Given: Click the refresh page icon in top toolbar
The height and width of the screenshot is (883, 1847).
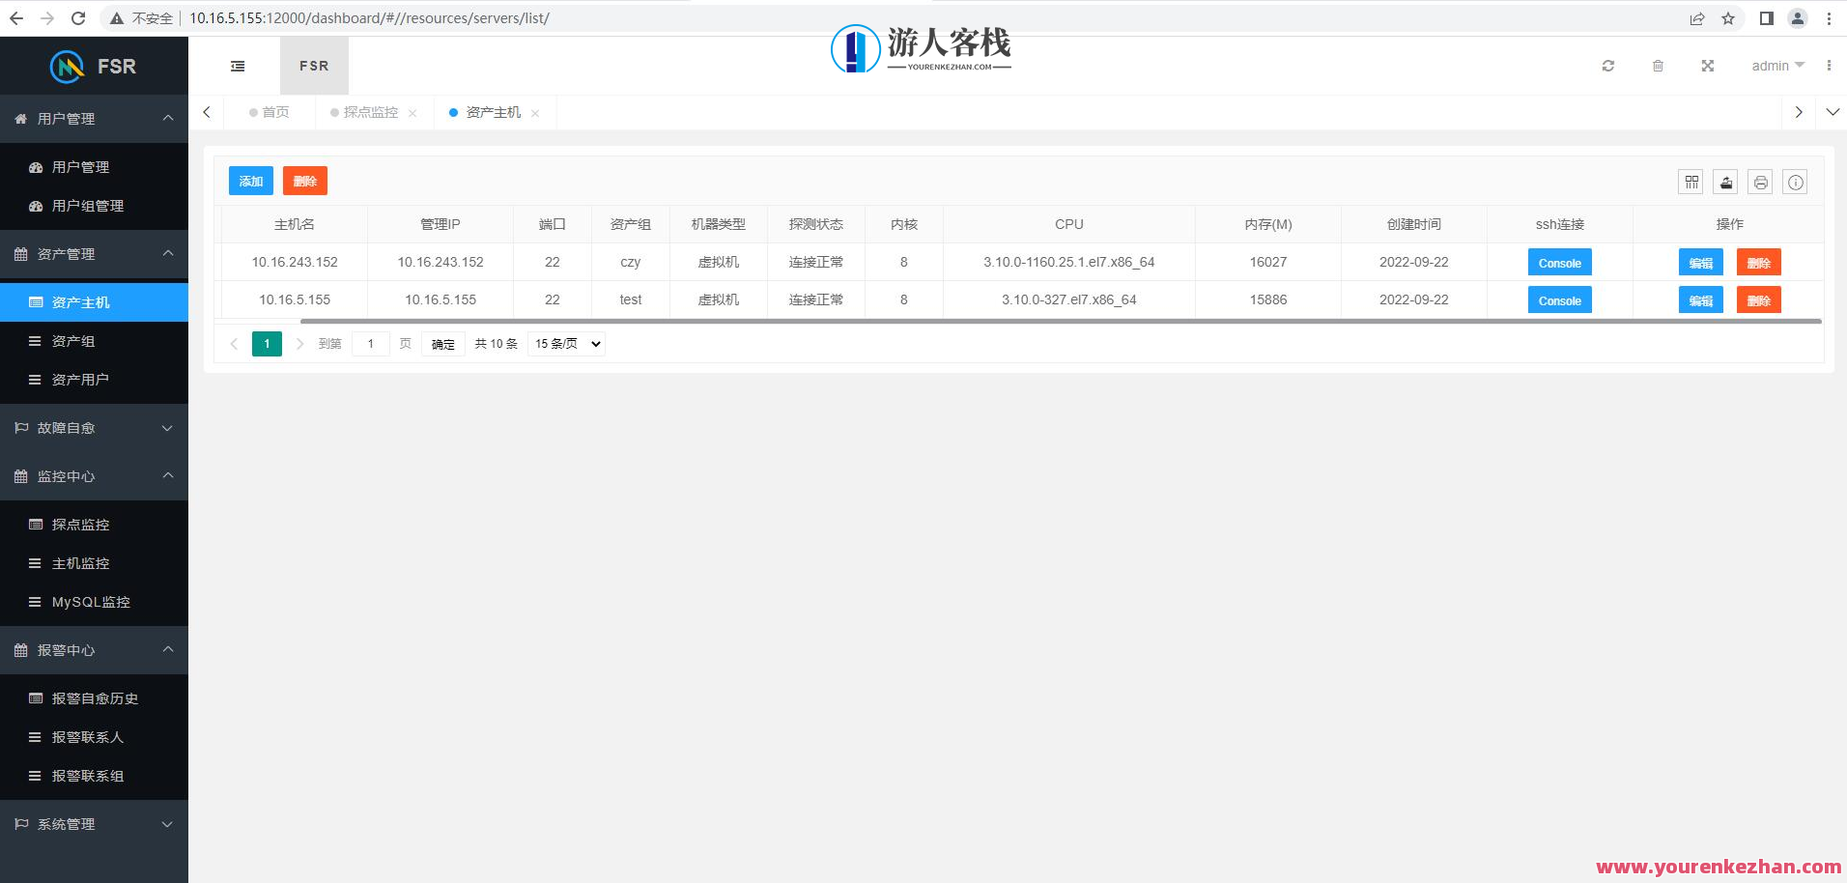Looking at the screenshot, I should point(1608,66).
